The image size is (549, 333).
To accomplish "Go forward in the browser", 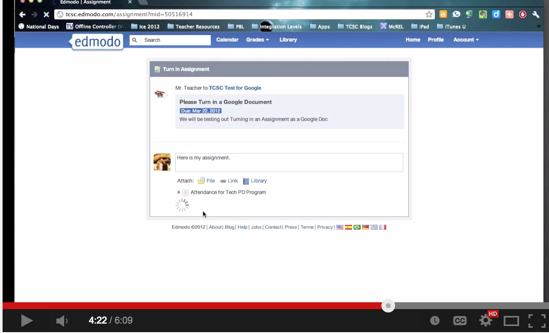I will click(34, 15).
